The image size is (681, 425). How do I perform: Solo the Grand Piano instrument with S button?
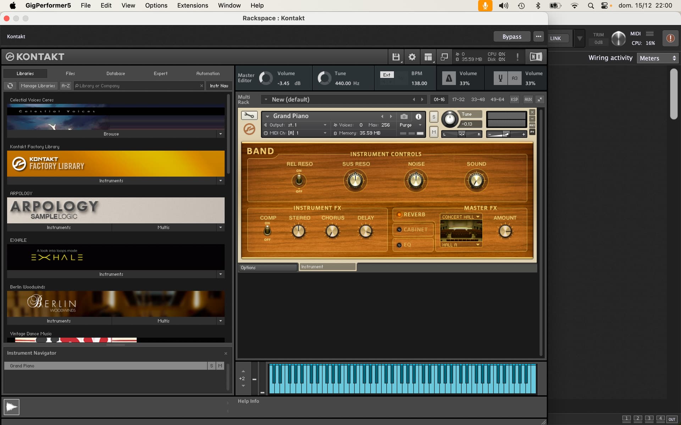433,117
